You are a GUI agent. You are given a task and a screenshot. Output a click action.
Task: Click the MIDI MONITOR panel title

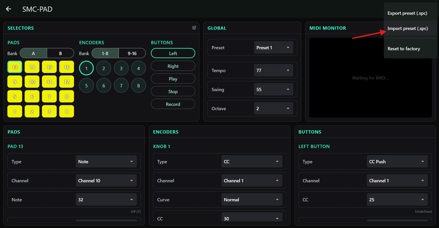point(328,28)
